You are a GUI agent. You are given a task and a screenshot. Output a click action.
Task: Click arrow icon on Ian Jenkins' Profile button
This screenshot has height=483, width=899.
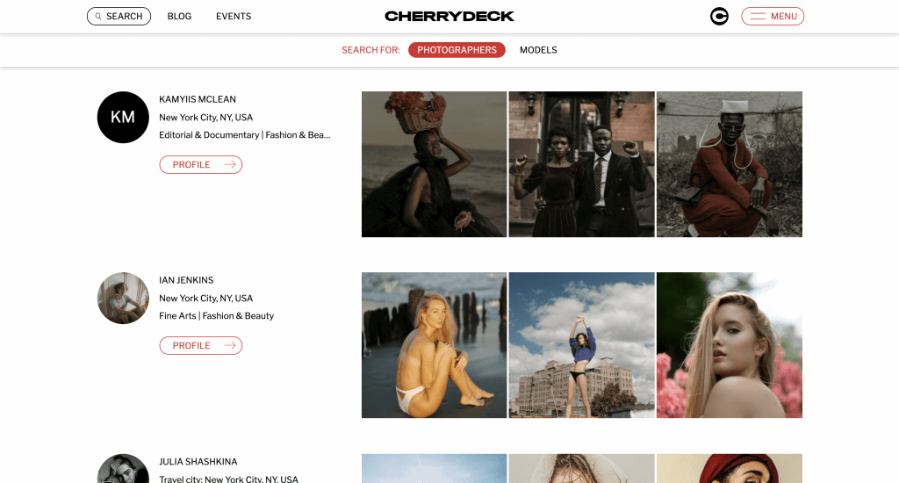pyautogui.click(x=230, y=345)
